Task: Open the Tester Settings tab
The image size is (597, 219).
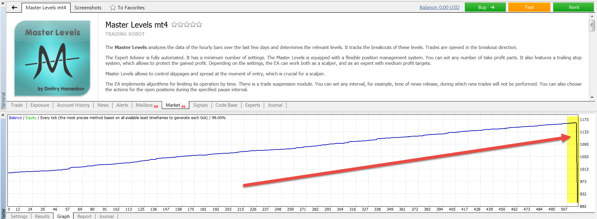Action: [x=19, y=216]
